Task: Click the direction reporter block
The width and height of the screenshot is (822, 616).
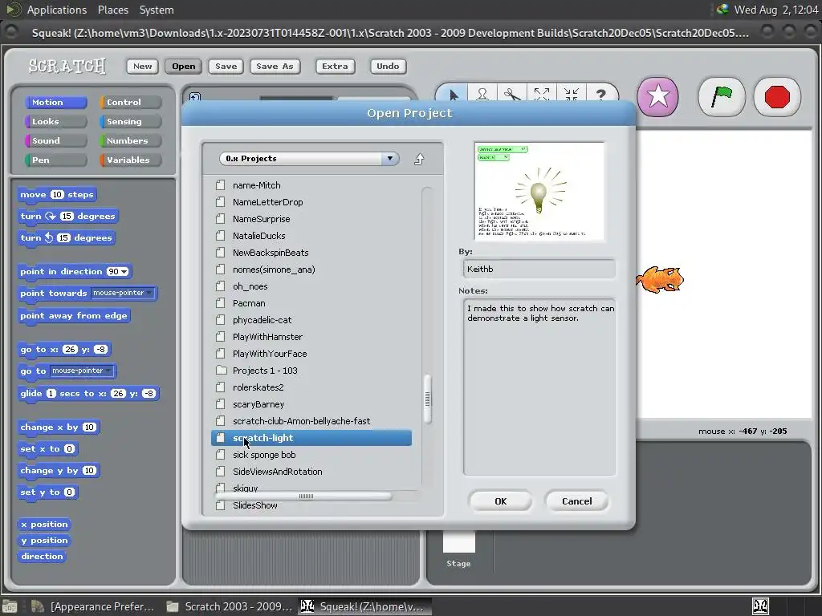Action: point(42,557)
